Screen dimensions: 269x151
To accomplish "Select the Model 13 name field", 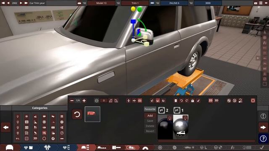I will click(x=101, y=3).
